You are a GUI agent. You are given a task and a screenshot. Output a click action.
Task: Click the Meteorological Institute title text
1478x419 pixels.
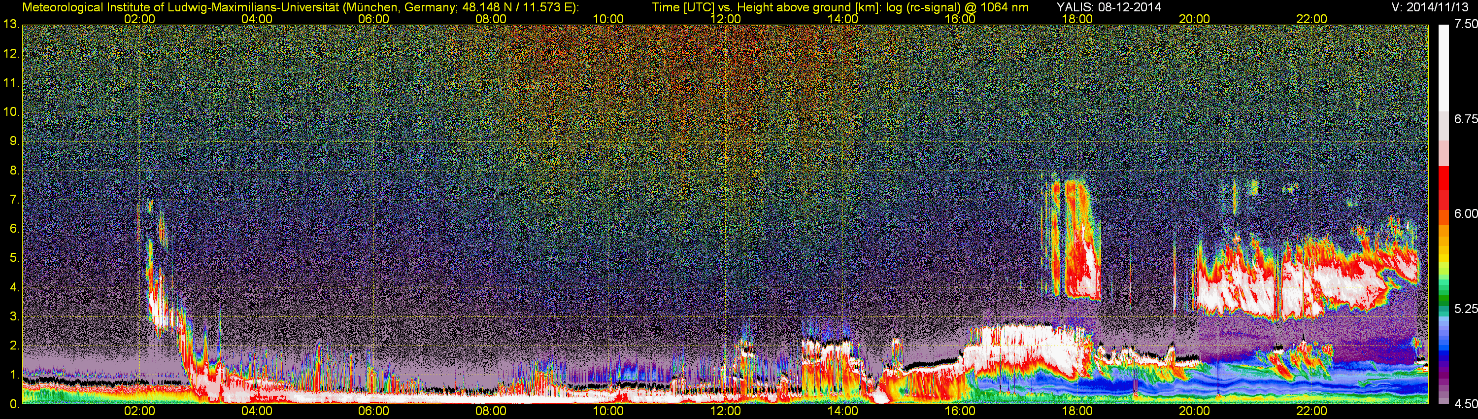coord(301,7)
